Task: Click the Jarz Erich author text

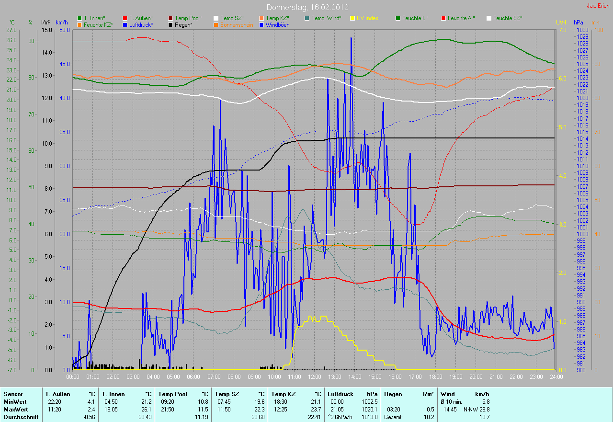Action: tap(598, 6)
